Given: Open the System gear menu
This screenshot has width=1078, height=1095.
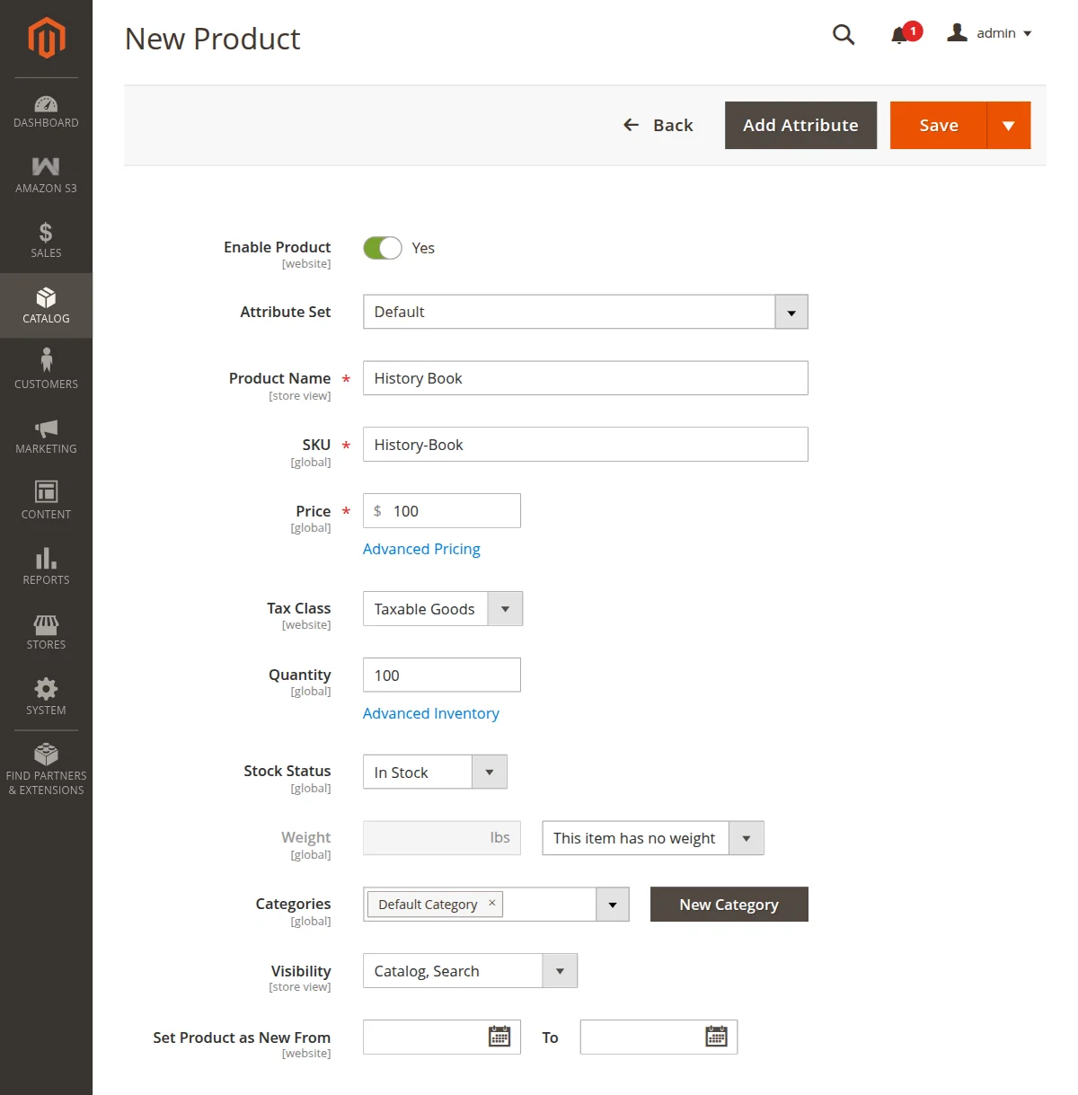Looking at the screenshot, I should (46, 698).
